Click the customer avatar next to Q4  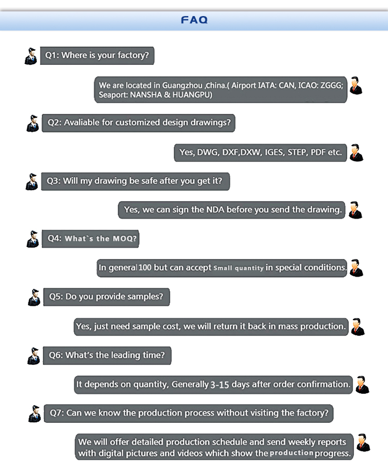(33, 239)
